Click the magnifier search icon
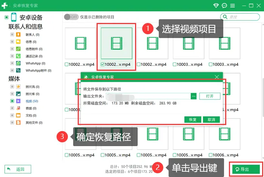This screenshot has height=177, width=264. 225,17
